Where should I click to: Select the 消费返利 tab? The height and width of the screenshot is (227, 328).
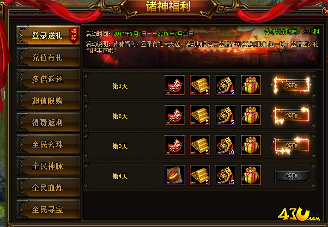[x=48, y=123]
